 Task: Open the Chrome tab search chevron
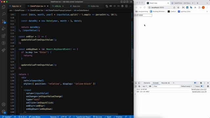207,3
